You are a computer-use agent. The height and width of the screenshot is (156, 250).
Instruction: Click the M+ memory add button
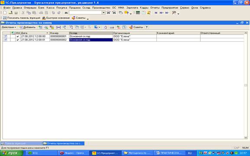(161, 12)
